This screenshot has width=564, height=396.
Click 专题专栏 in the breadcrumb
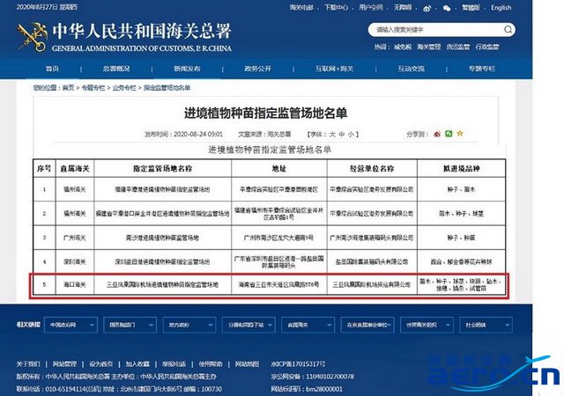pos(93,88)
